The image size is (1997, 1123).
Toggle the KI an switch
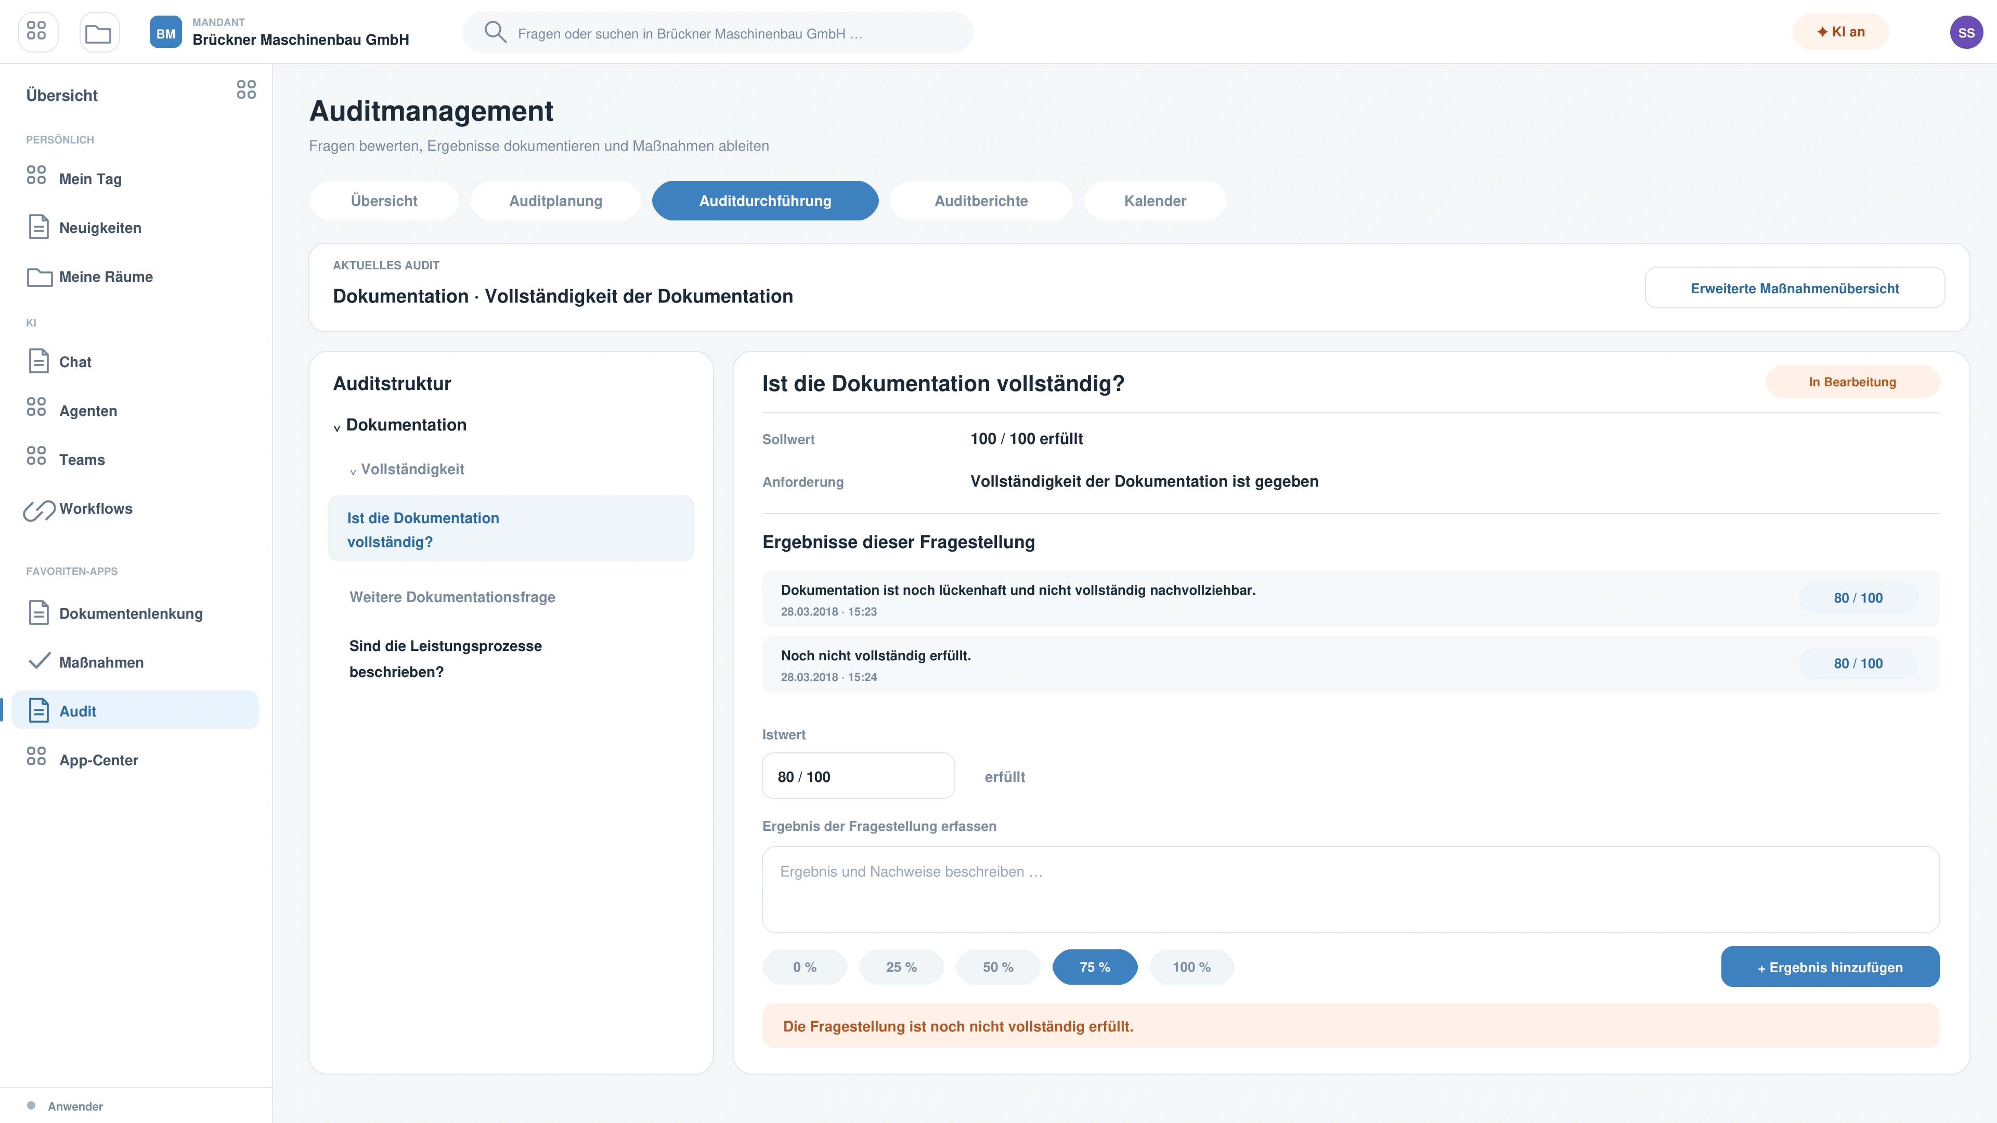(1840, 32)
